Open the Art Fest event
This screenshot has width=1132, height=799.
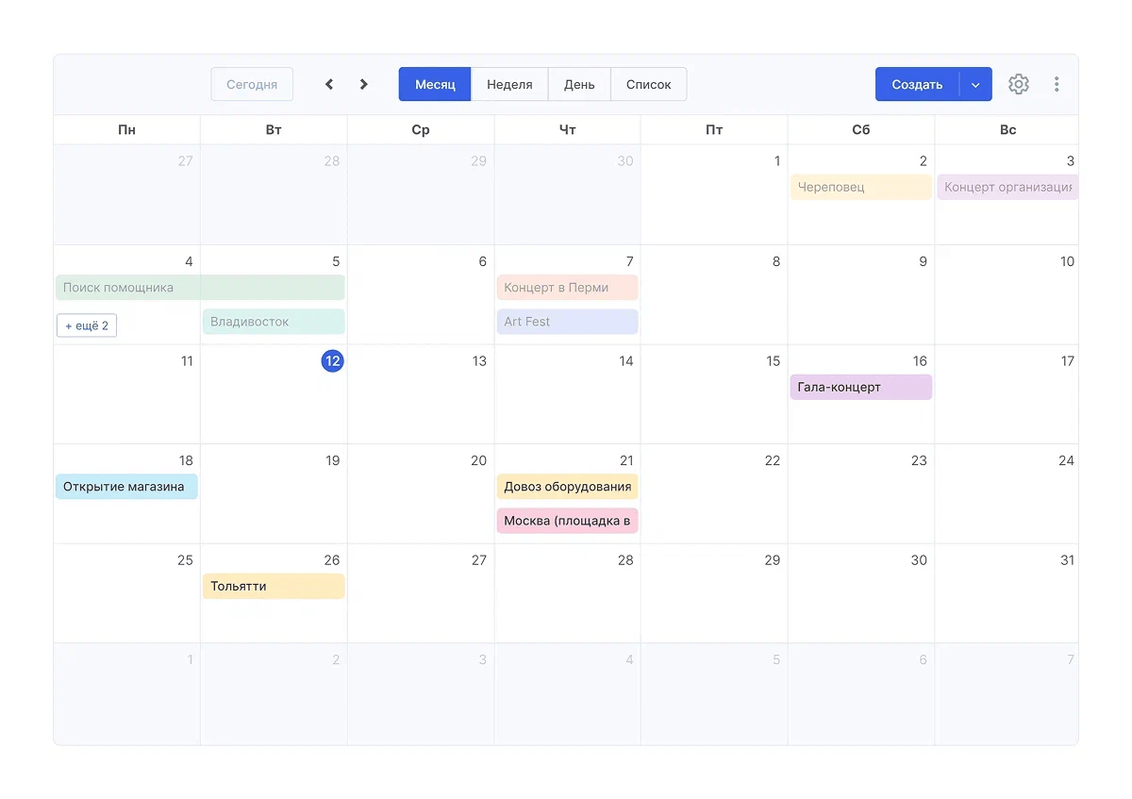[x=567, y=322]
